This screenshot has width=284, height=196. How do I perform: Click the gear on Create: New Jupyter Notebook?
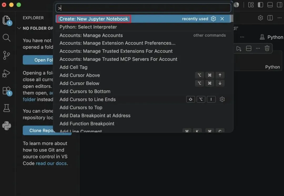tap(213, 19)
